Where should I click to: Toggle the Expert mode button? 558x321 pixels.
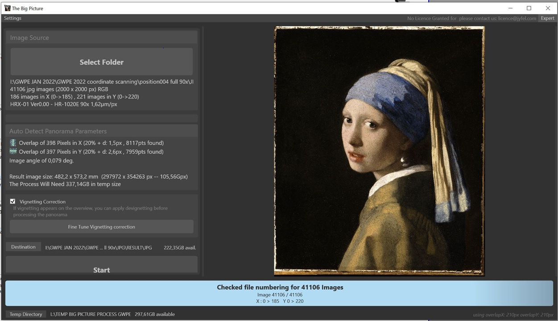click(x=547, y=18)
